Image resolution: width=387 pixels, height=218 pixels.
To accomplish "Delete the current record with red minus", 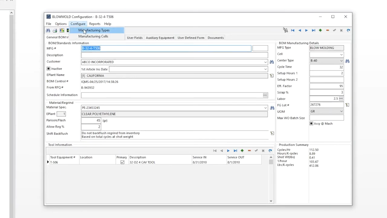I will coord(327,30).
